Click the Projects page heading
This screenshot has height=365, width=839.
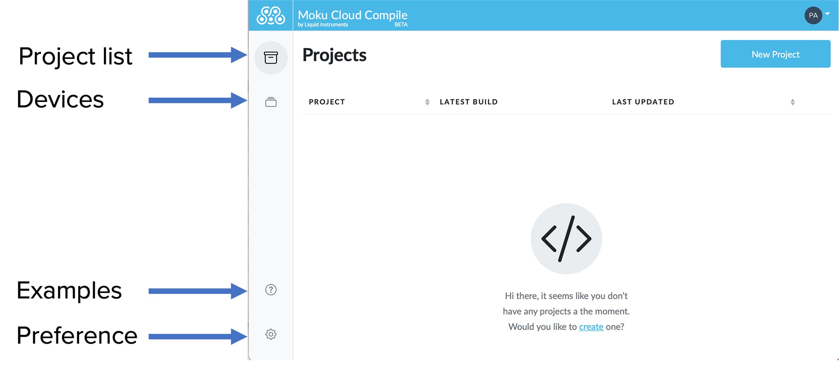(334, 55)
